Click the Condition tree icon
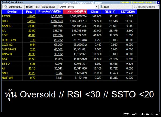 [5, 7]
